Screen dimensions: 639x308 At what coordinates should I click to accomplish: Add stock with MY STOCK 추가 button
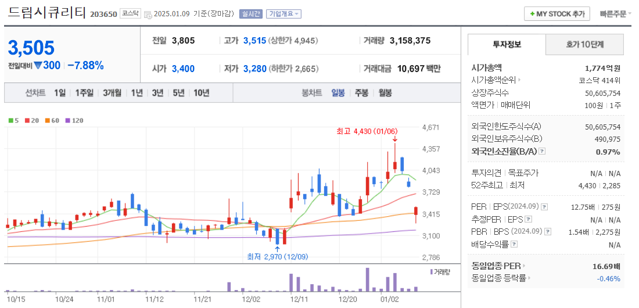pos(557,14)
